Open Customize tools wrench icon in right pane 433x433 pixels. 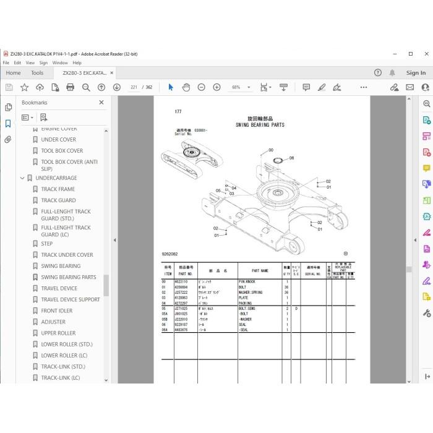pyautogui.click(x=427, y=313)
